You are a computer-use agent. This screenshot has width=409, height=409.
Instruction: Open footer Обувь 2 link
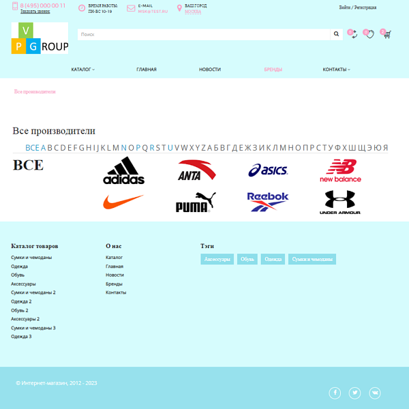tap(20, 310)
